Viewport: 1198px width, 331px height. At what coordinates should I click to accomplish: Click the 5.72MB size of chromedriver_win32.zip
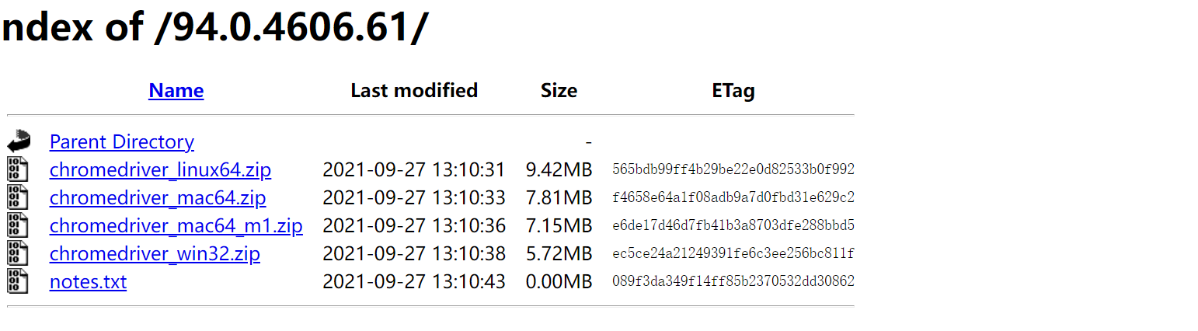(559, 254)
